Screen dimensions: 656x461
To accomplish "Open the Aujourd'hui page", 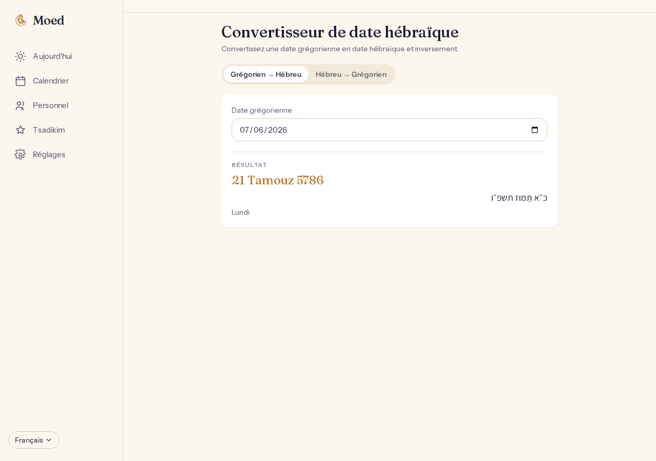I will pyautogui.click(x=61, y=56).
